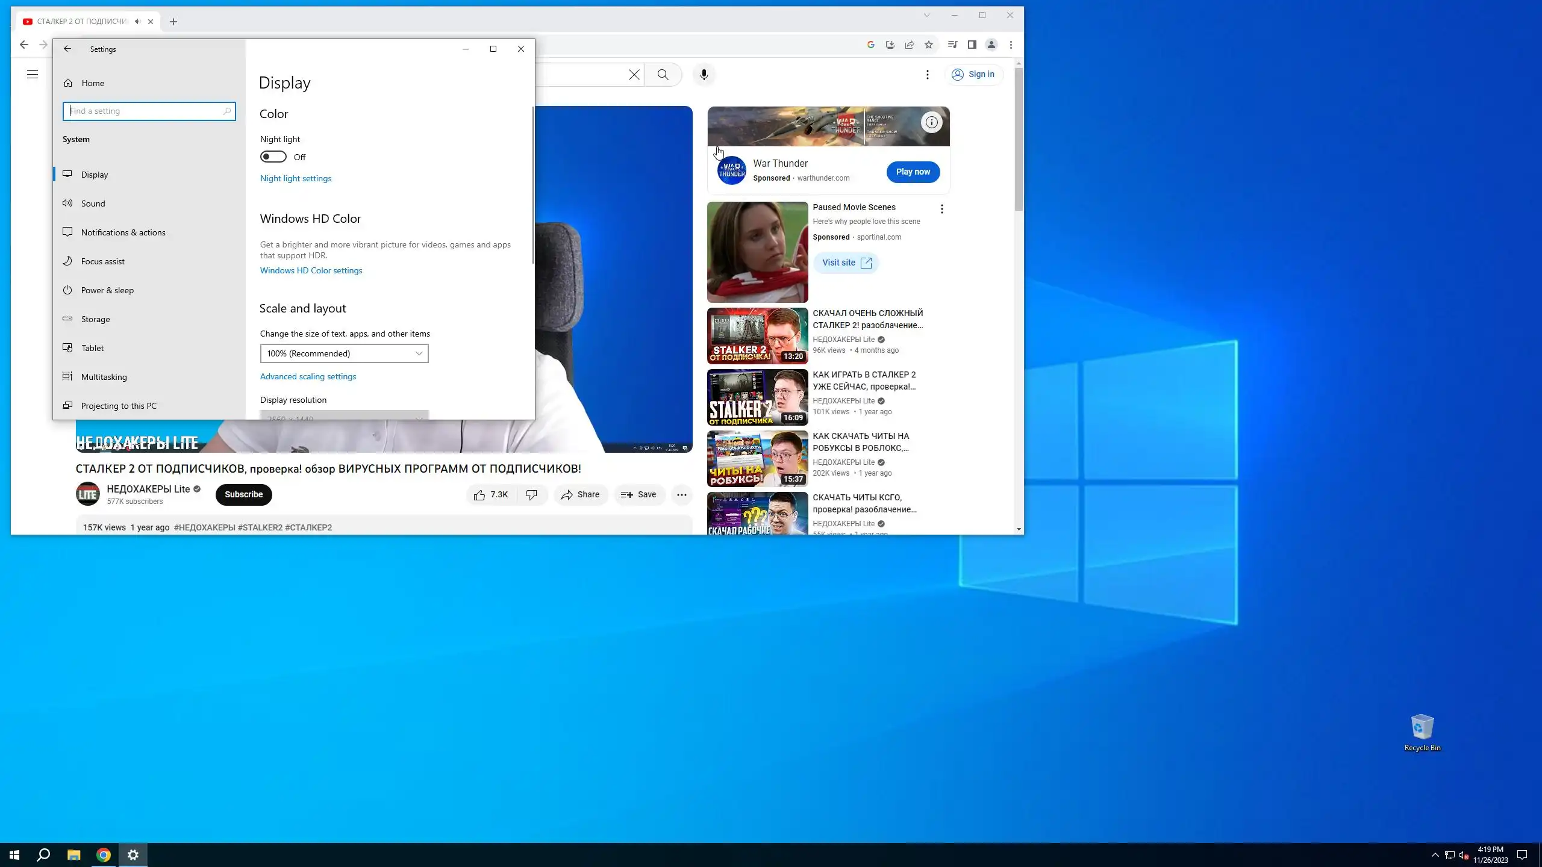
Task: Open Power & sleep settings section
Action: tap(107, 290)
